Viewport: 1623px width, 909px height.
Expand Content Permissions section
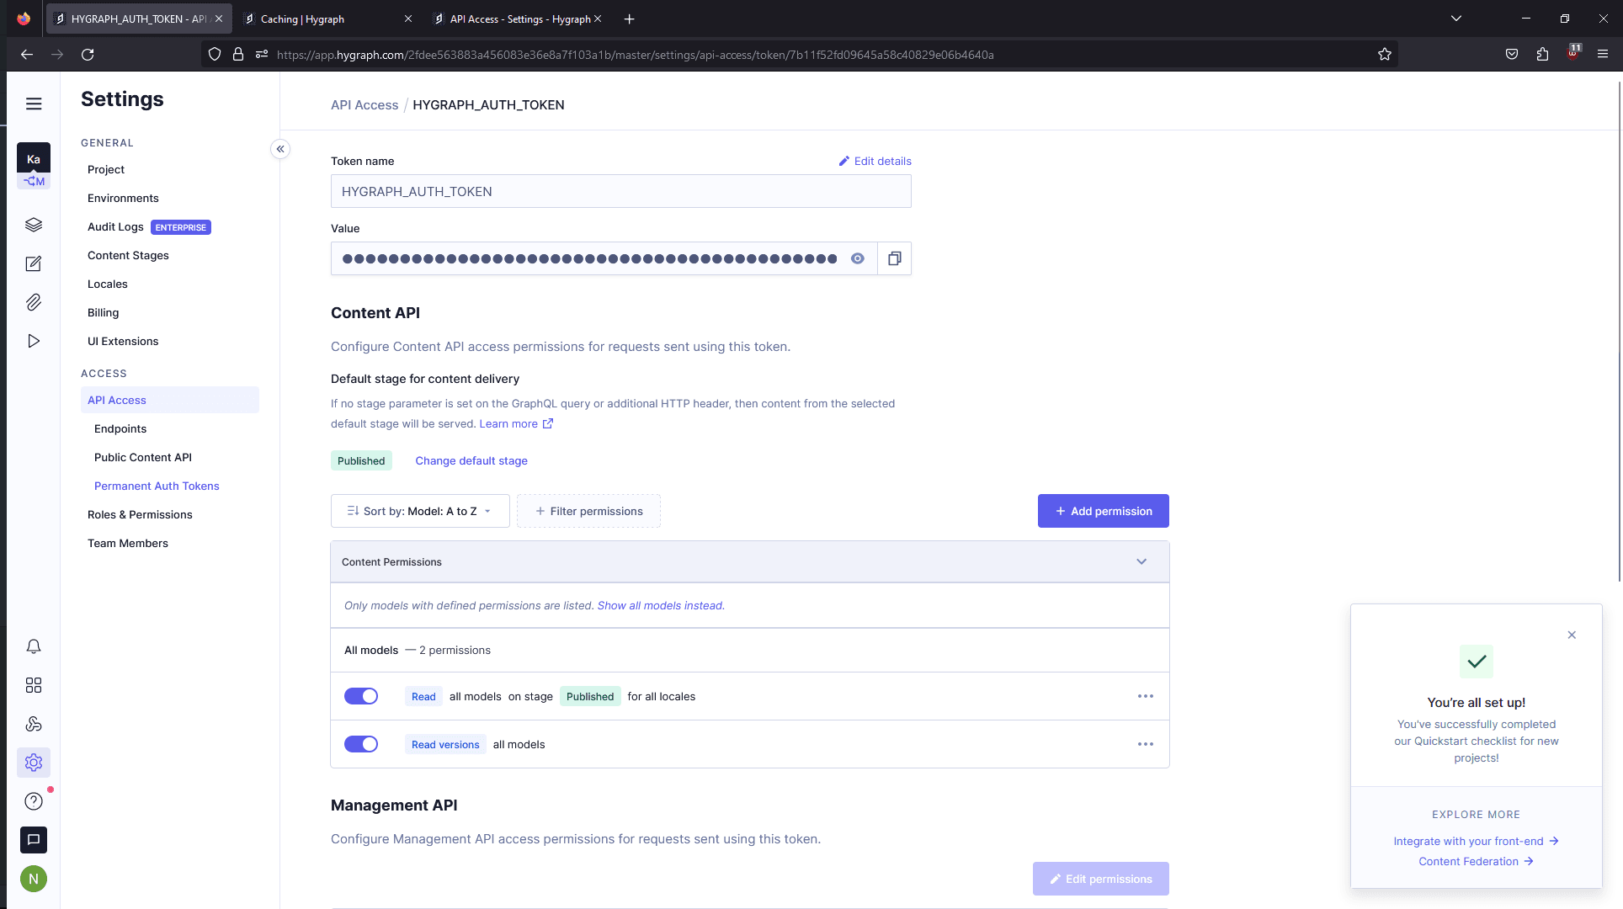[1141, 561]
